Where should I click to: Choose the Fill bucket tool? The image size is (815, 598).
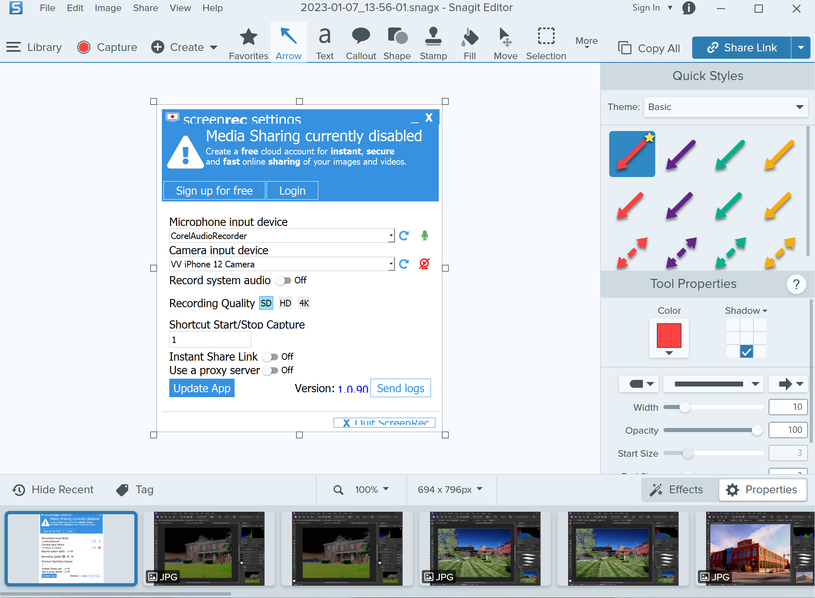point(470,43)
